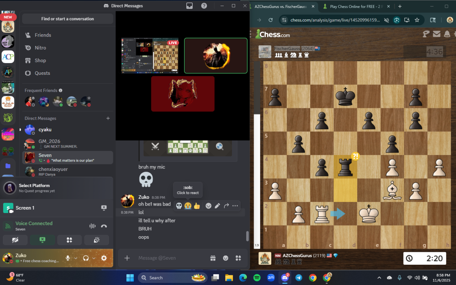The image size is (456, 285).
Task: Open more message options (three dots)
Action: (235, 206)
